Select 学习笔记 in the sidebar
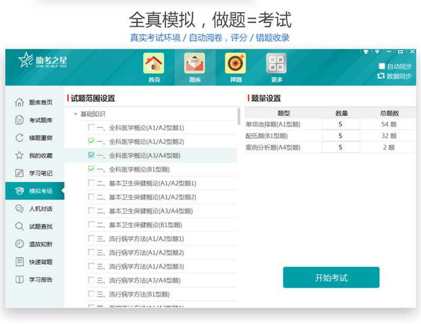 coord(35,173)
